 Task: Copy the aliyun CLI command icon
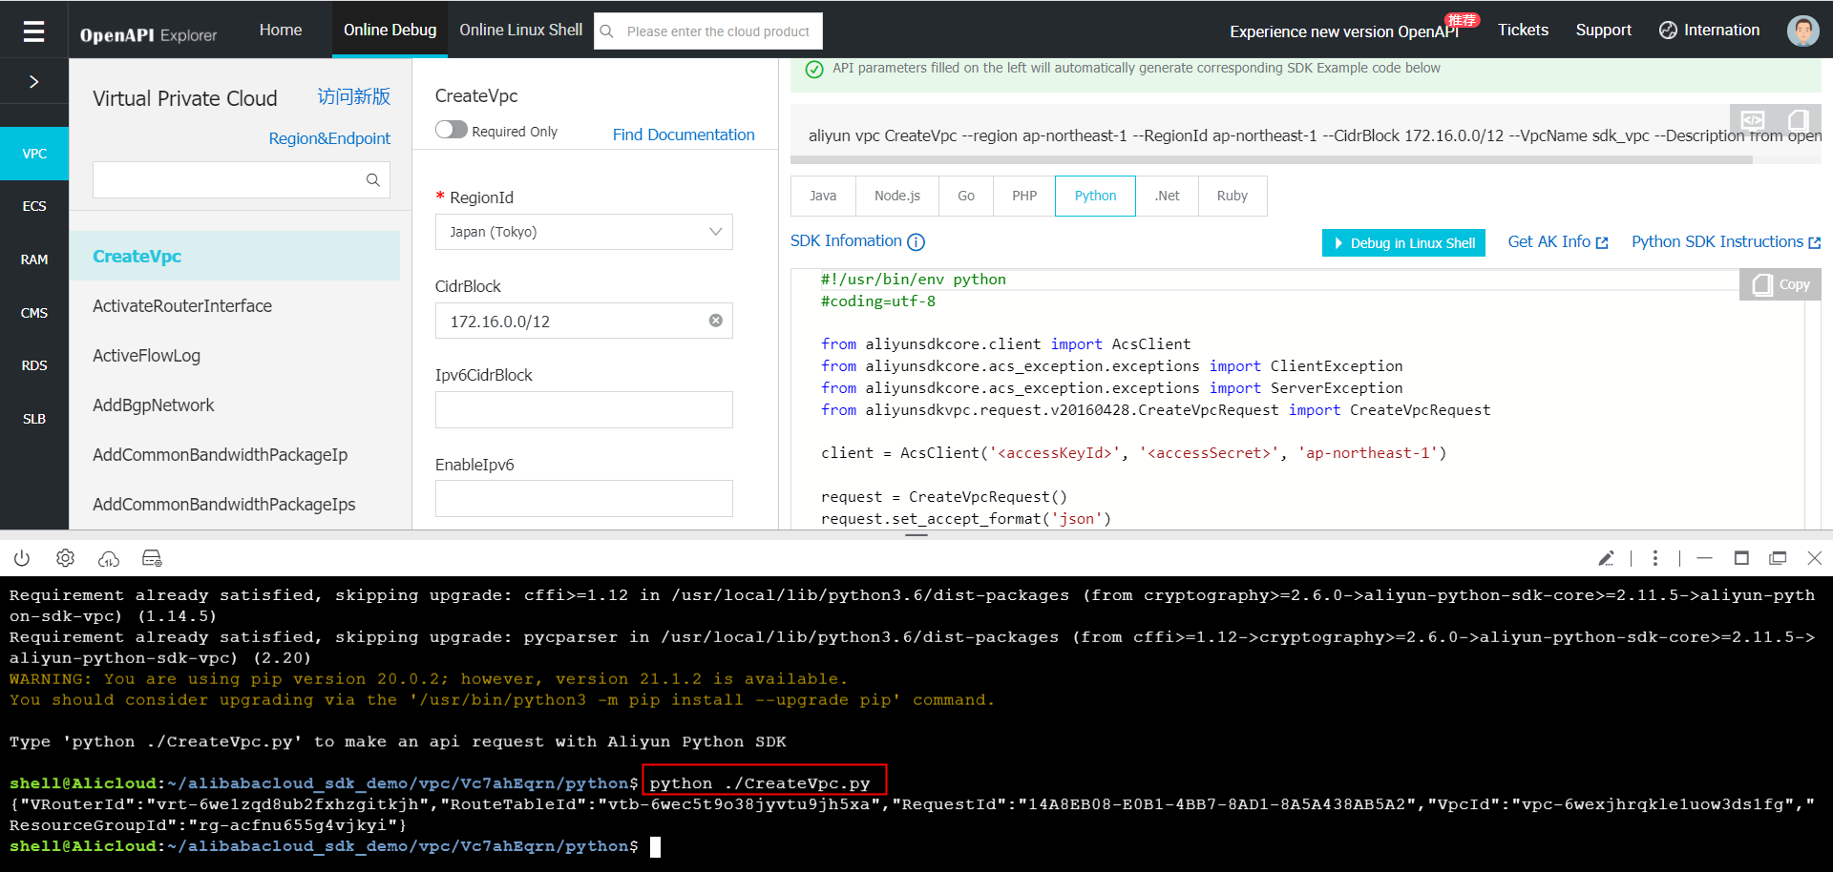(1799, 120)
